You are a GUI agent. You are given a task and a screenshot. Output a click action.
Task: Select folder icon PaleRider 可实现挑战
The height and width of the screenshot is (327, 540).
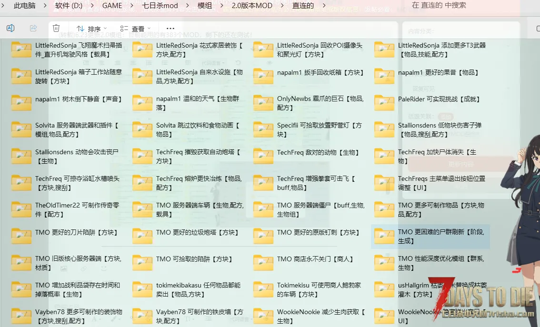click(384, 103)
